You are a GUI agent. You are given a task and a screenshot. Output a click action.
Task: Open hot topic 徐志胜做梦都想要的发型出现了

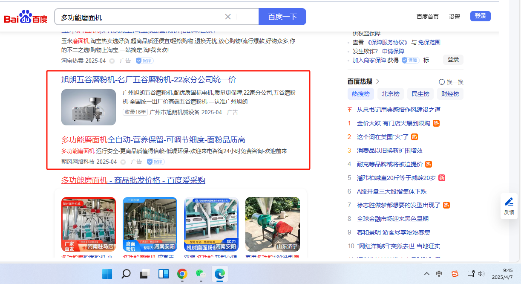pyautogui.click(x=399, y=205)
